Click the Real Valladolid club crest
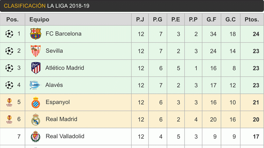The width and height of the screenshot is (264, 148). (x=35, y=136)
